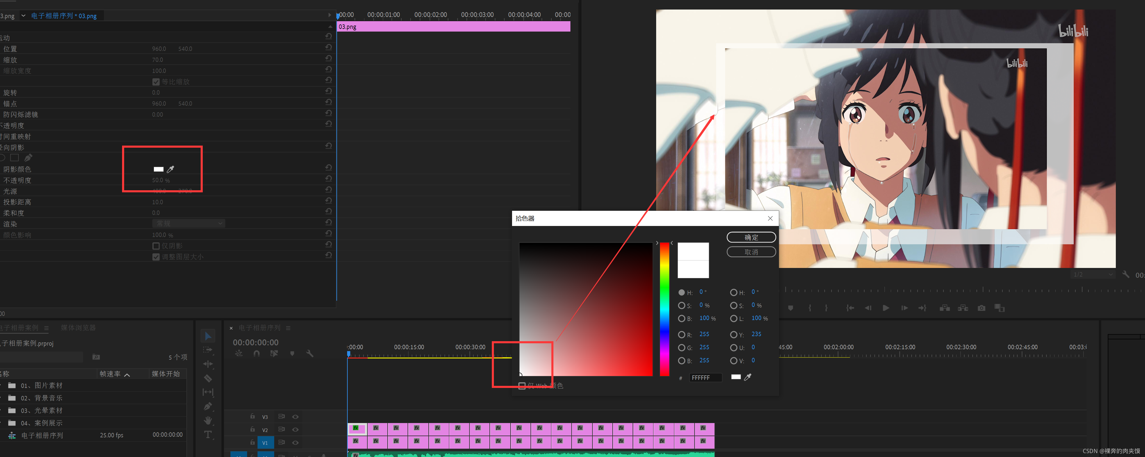Use eyedropper in the color picker dialog
This screenshot has width=1145, height=457.
[x=748, y=377]
